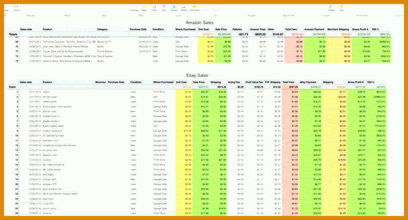Click the FVF Shipping column header
The image size is (408, 220).
pyautogui.click(x=273, y=82)
